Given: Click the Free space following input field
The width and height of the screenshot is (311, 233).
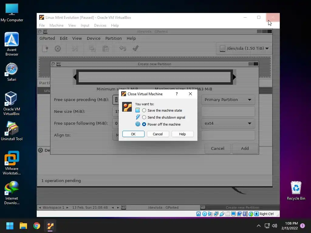Looking at the screenshot, I should (x=116, y=123).
